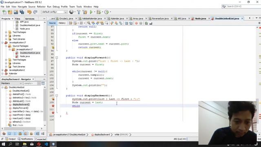The height and width of the screenshot is (147, 261).
Task: Click the Shift Line Right icon
Action: pyautogui.click(x=131, y=23)
